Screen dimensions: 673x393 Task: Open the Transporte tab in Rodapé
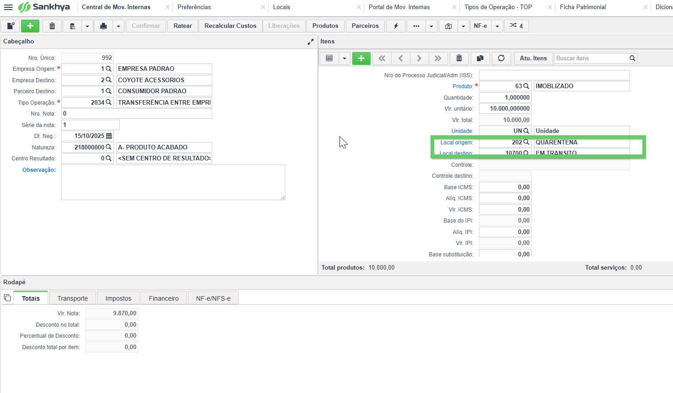click(72, 298)
